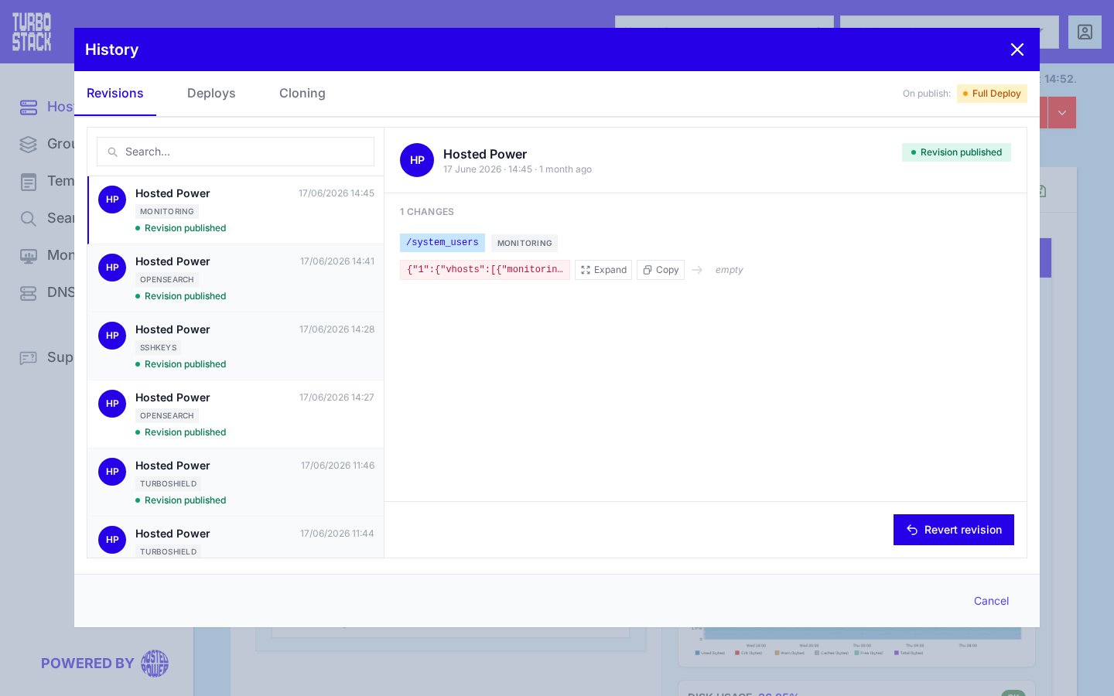1114x696 pixels.
Task: Select the 14:45 MONITORING revision
Action: 236,210
